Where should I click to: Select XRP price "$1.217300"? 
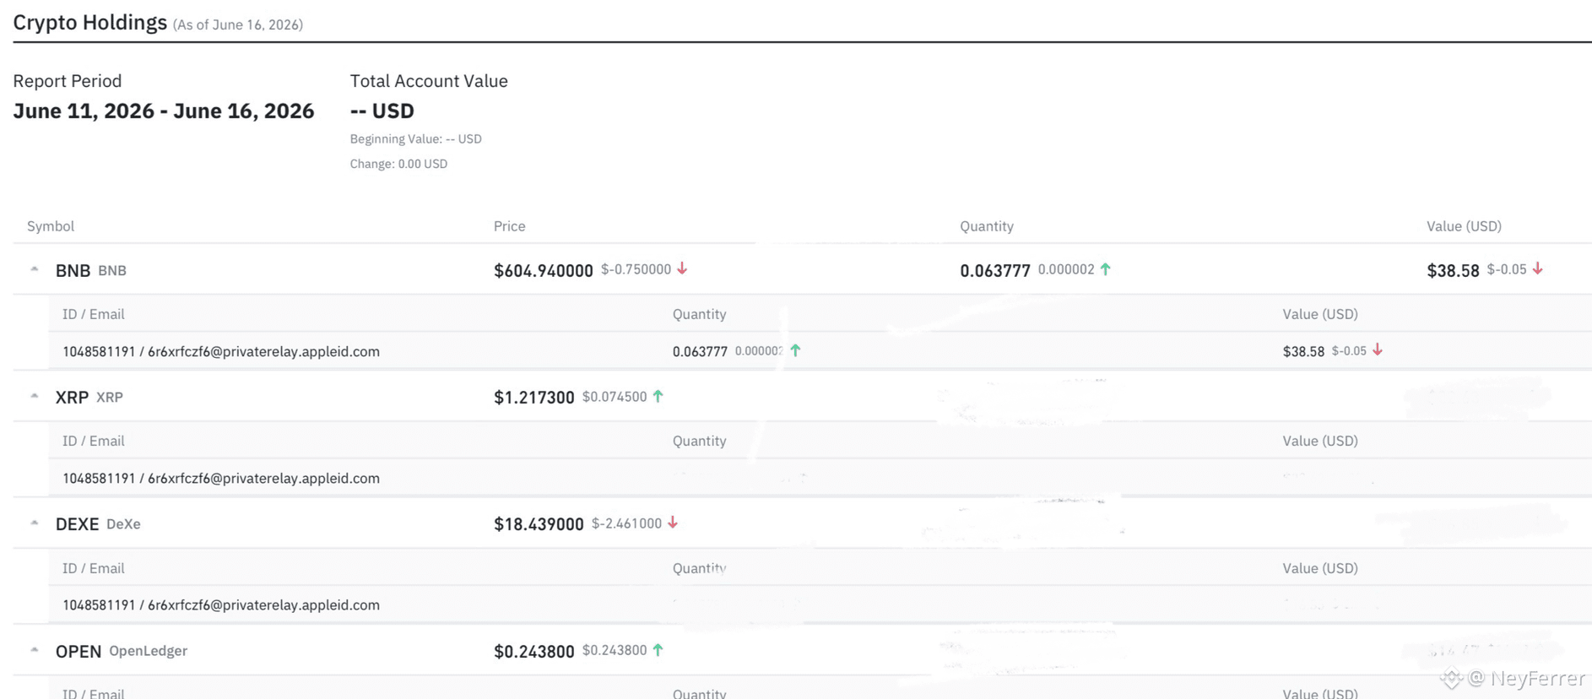click(534, 397)
